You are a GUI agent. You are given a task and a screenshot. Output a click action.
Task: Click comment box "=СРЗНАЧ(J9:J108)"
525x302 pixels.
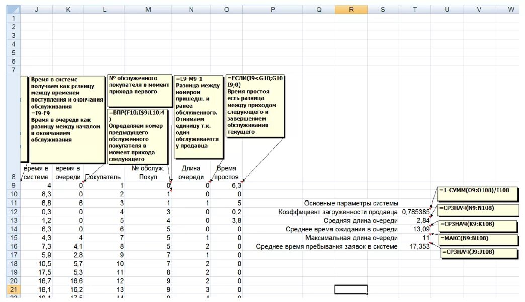[x=479, y=253]
